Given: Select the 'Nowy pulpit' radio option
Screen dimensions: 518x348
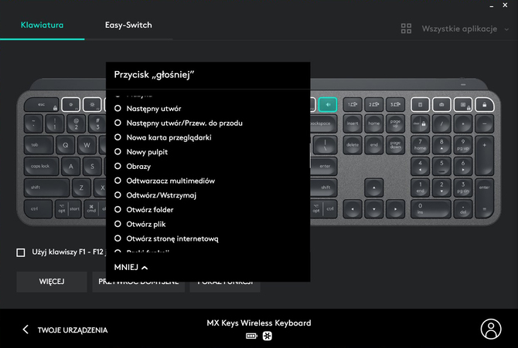Looking at the screenshot, I should click(118, 152).
